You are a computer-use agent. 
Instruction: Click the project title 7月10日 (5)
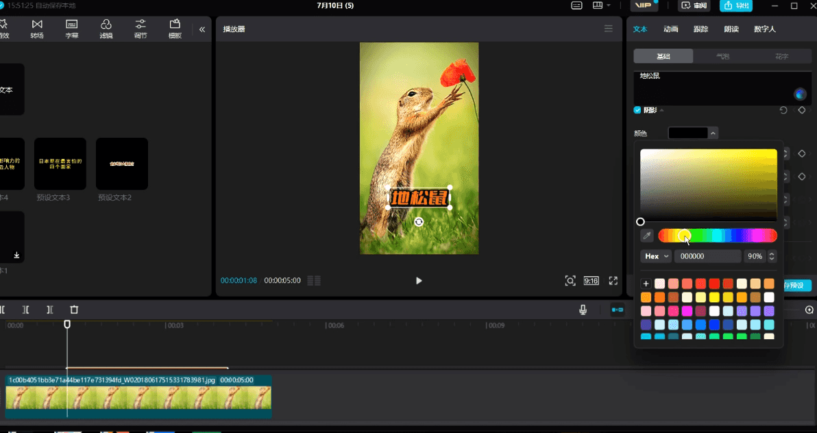click(x=335, y=5)
